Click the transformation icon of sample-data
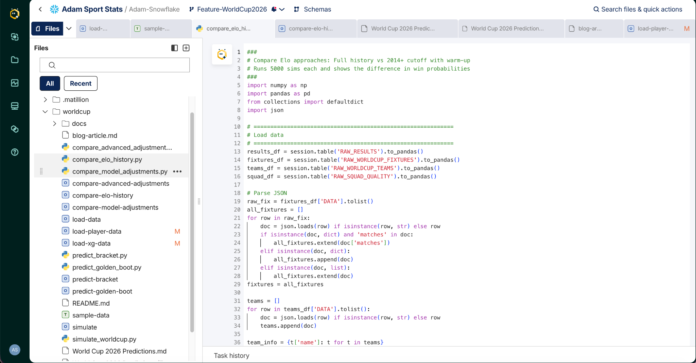Image resolution: width=696 pixels, height=363 pixels. click(66, 314)
